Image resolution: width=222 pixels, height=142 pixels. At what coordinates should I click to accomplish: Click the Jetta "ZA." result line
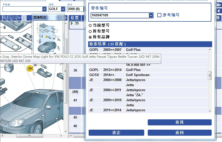pos(135,95)
